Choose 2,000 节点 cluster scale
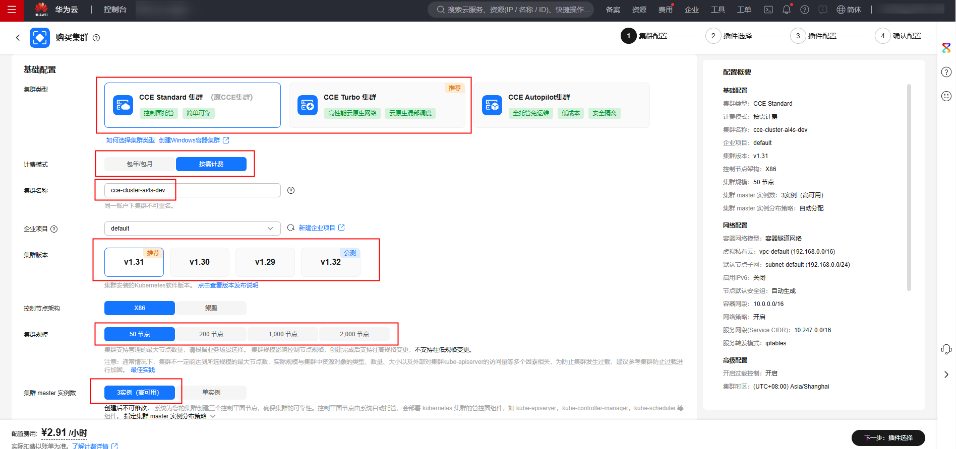This screenshot has width=956, height=449. [354, 334]
